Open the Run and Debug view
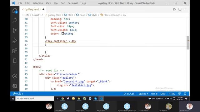This screenshot has height=112, width=200. [15, 41]
